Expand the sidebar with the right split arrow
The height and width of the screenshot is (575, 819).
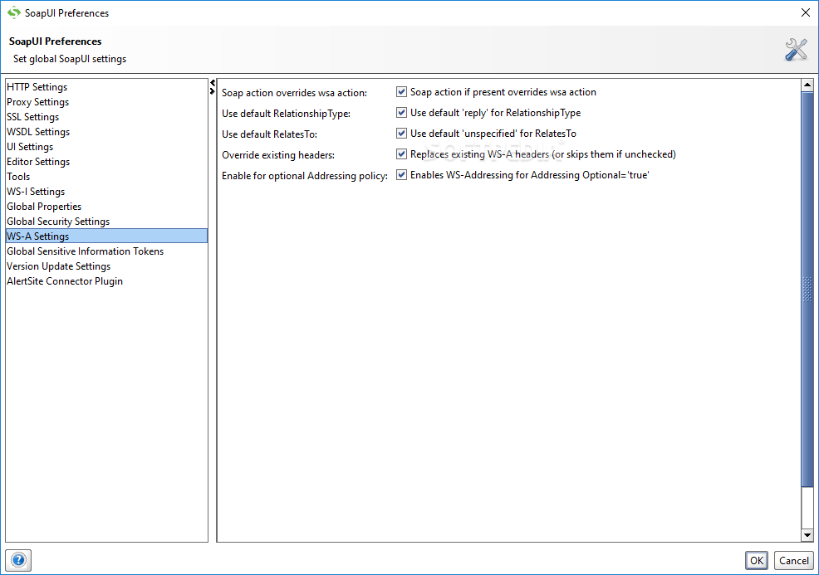[x=213, y=91]
